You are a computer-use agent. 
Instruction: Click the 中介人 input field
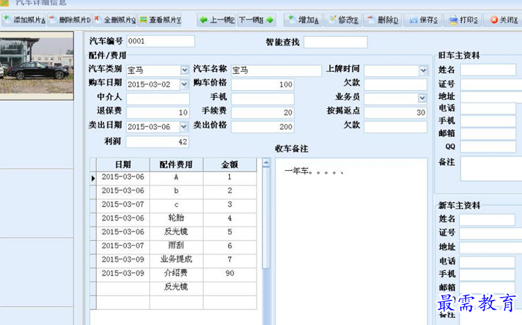pyautogui.click(x=158, y=99)
